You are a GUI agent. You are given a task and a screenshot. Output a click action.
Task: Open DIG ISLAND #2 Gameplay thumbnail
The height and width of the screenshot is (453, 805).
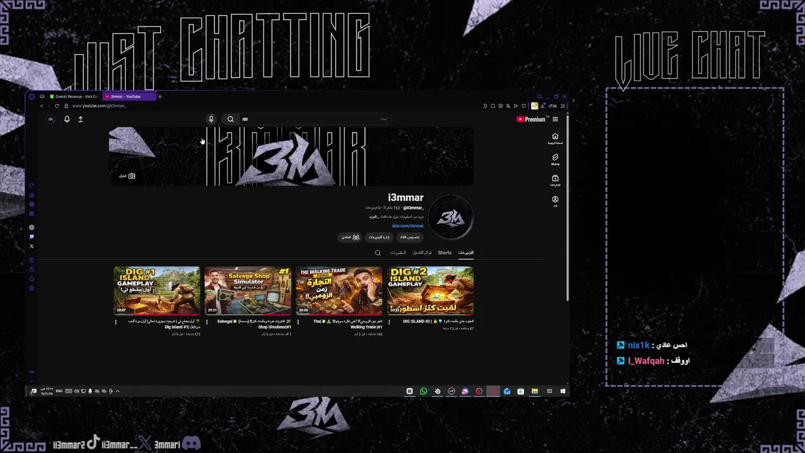[x=431, y=291]
